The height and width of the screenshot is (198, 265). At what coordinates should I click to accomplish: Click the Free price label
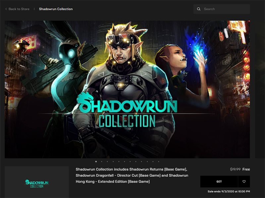[x=246, y=169]
